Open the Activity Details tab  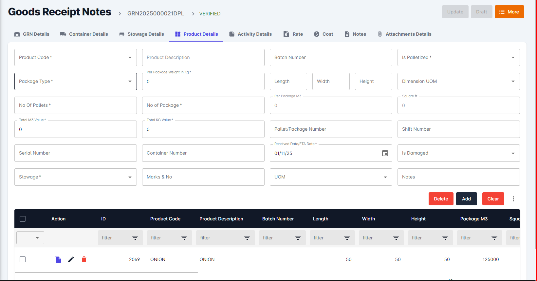click(x=250, y=34)
